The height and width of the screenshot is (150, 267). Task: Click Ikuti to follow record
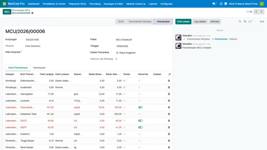[262, 22]
